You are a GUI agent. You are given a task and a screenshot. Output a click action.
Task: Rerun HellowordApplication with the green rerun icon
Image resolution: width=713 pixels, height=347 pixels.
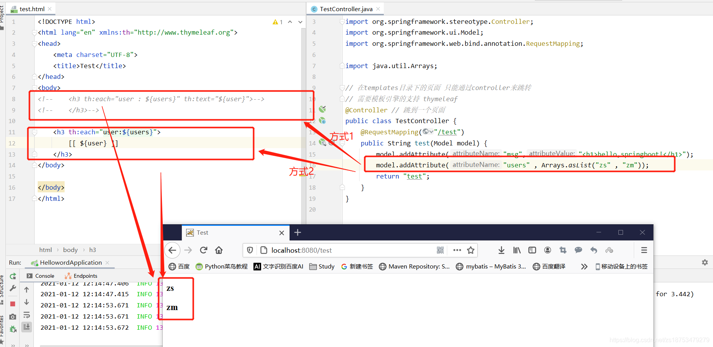[13, 276]
